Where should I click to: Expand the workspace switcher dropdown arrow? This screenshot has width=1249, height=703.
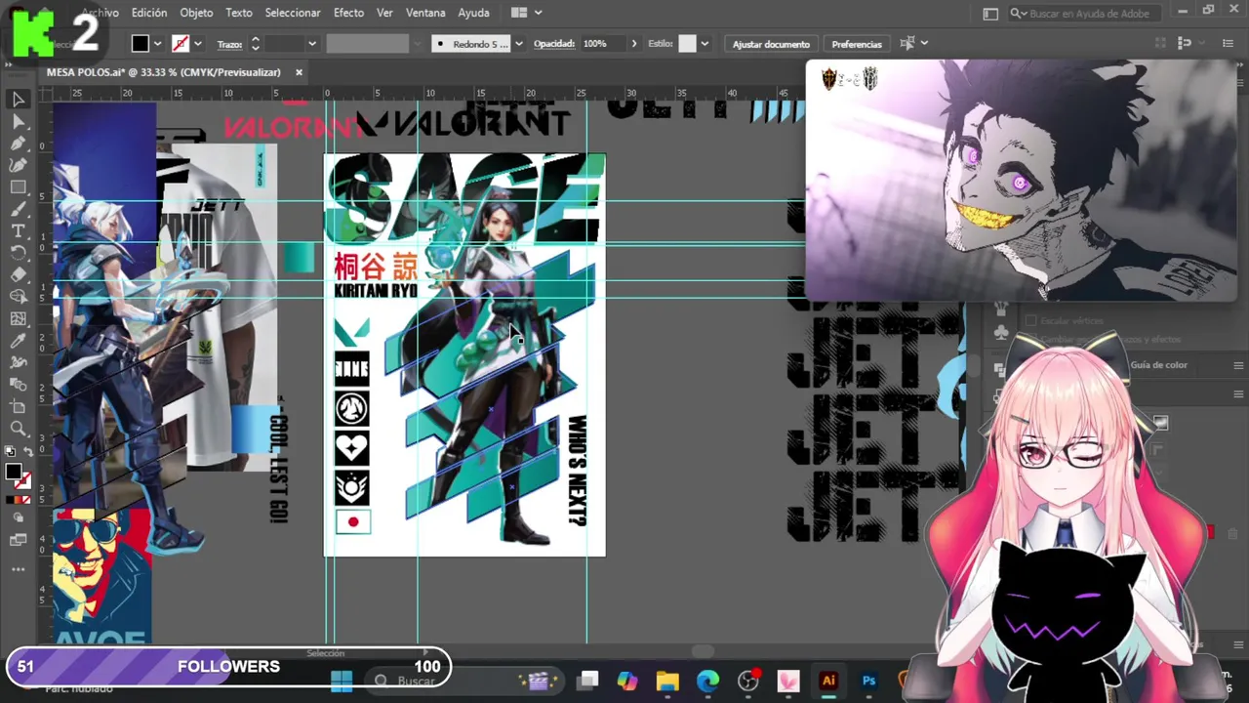[x=538, y=13]
